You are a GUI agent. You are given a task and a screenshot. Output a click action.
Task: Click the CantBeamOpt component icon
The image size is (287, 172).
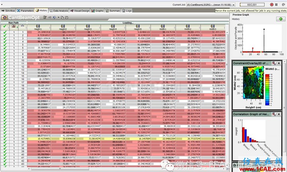(x=4, y=18)
